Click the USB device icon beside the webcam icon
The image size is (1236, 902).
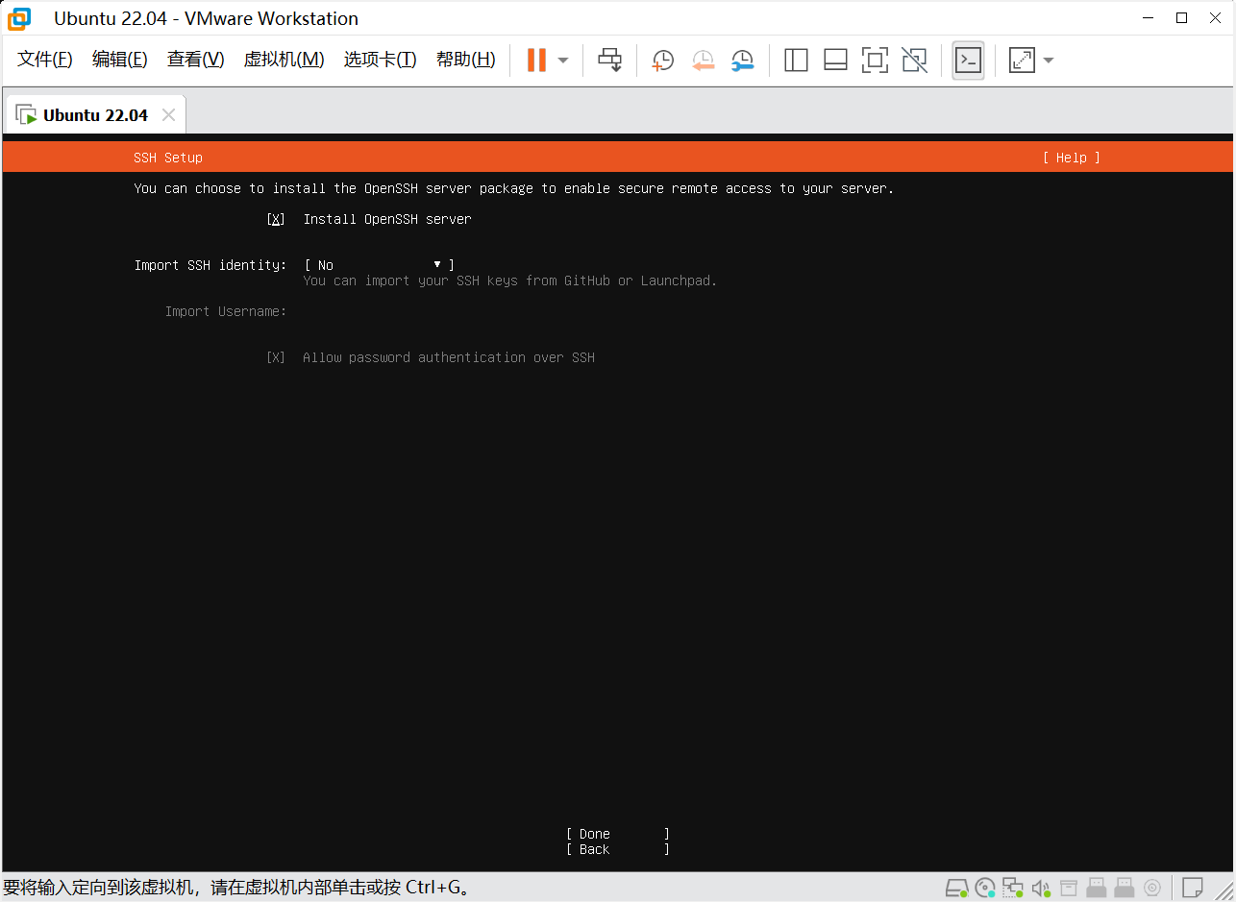(x=1125, y=887)
